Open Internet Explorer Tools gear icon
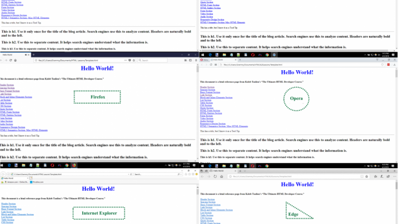The image size is (399, 224). coord(193,174)
